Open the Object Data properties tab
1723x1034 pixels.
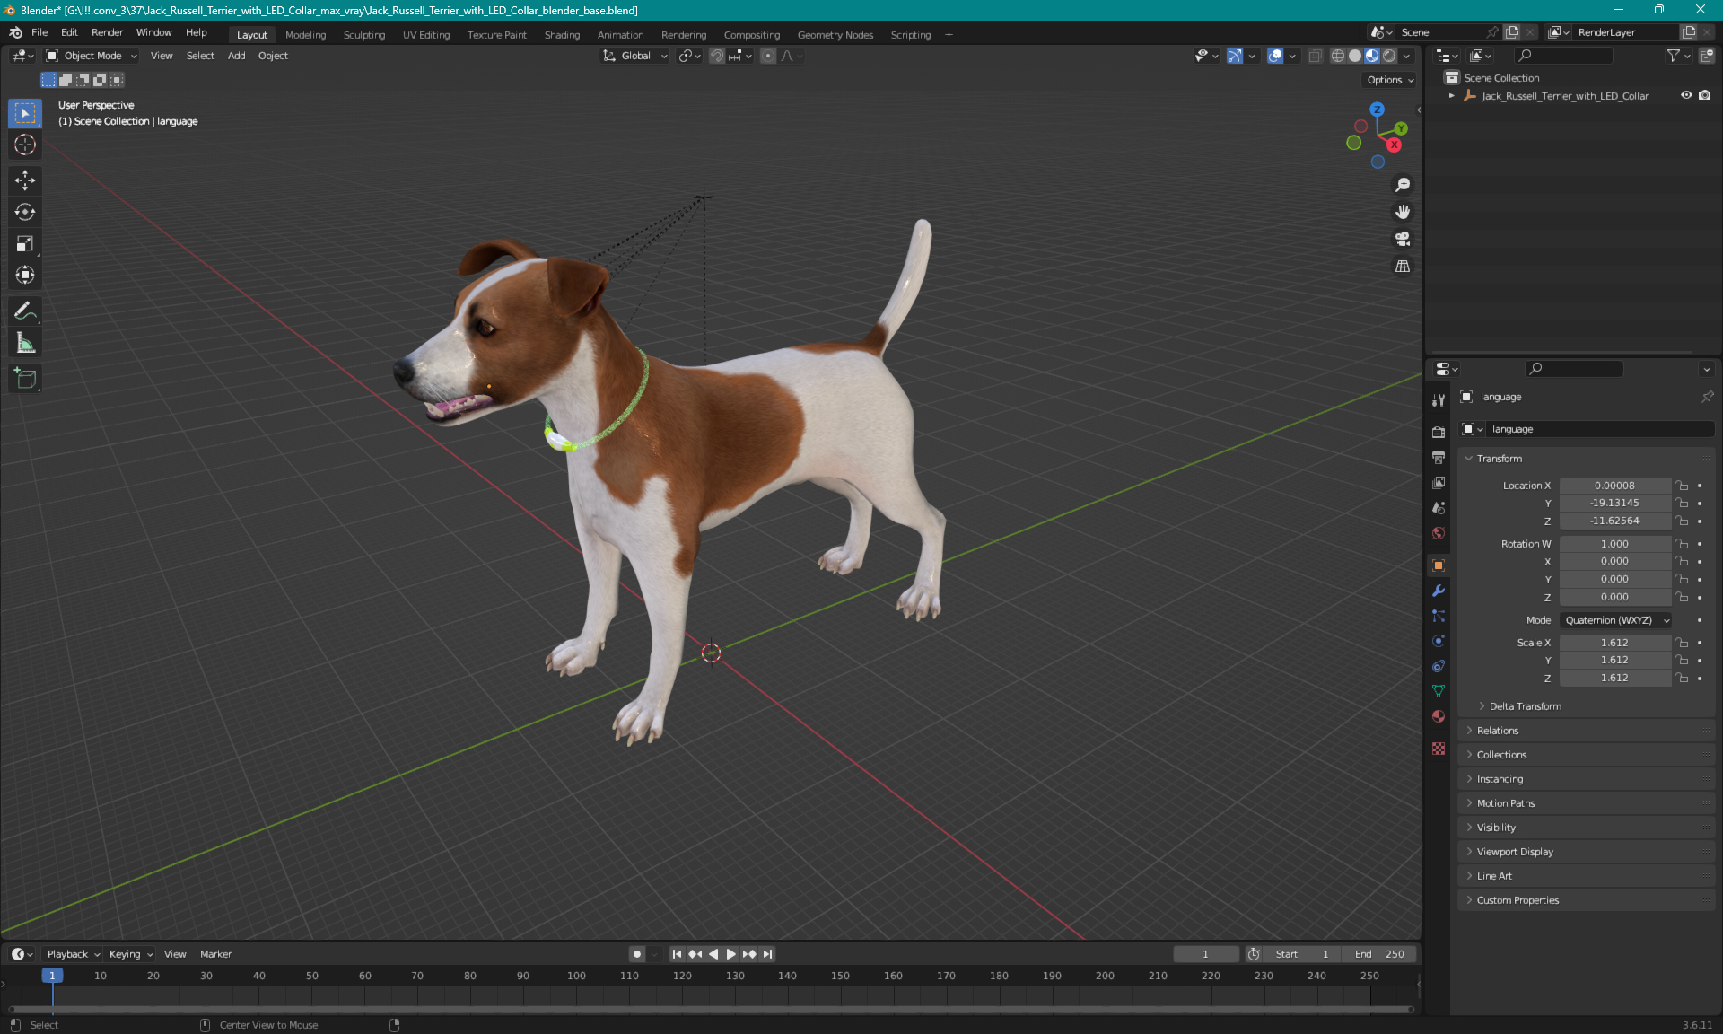coord(1439,691)
